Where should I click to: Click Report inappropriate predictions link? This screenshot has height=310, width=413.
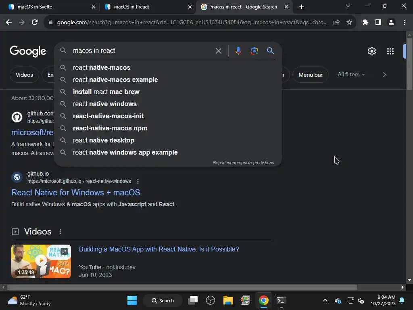pyautogui.click(x=243, y=163)
